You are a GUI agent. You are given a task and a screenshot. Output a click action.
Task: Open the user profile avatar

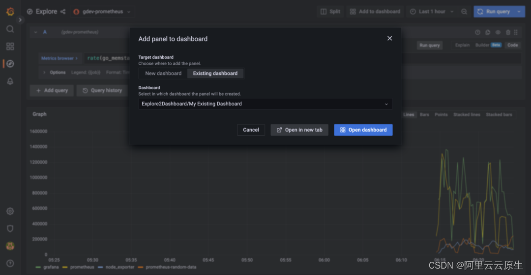(10, 246)
